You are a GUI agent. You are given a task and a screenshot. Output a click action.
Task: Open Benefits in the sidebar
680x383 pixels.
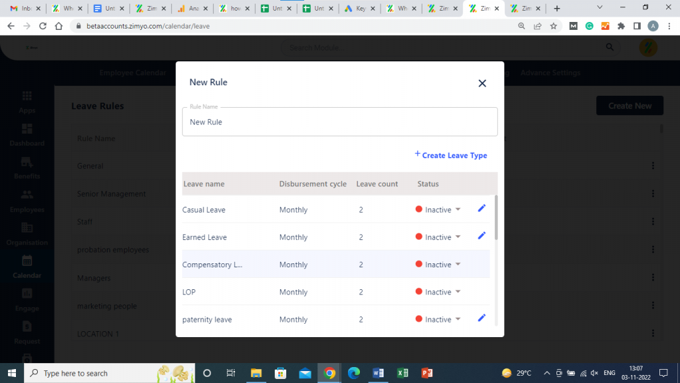(27, 168)
